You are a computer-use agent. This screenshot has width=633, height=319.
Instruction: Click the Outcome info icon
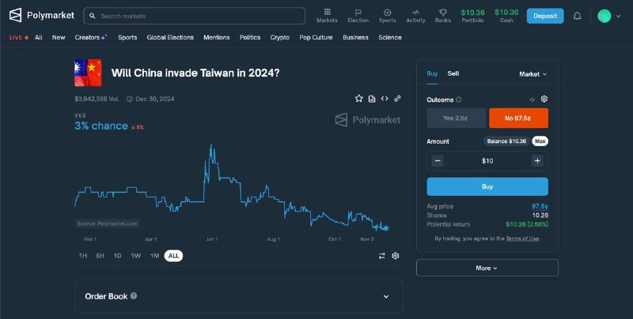pyautogui.click(x=459, y=100)
